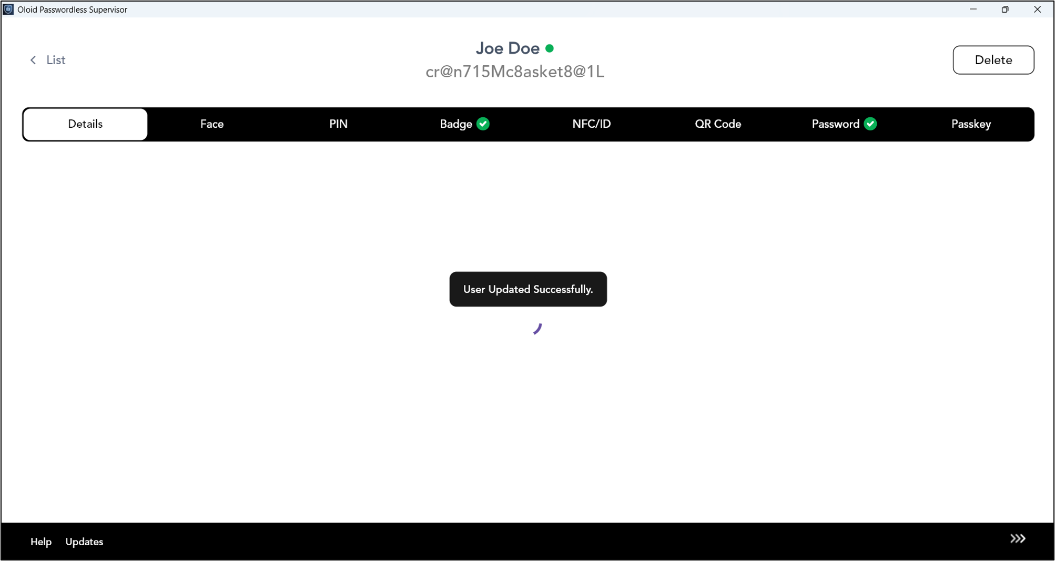Click the Oloid app icon in title bar
This screenshot has width=1055, height=561.
[x=8, y=9]
